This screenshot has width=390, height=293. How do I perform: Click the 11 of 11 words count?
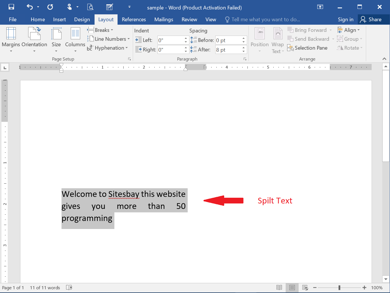(45, 288)
